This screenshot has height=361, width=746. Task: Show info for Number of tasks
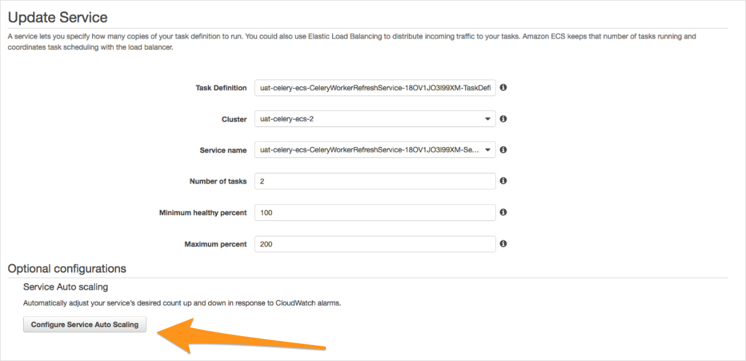(503, 180)
